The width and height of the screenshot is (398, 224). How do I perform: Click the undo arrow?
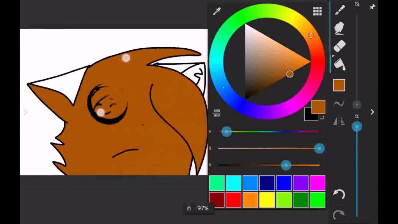tap(339, 194)
